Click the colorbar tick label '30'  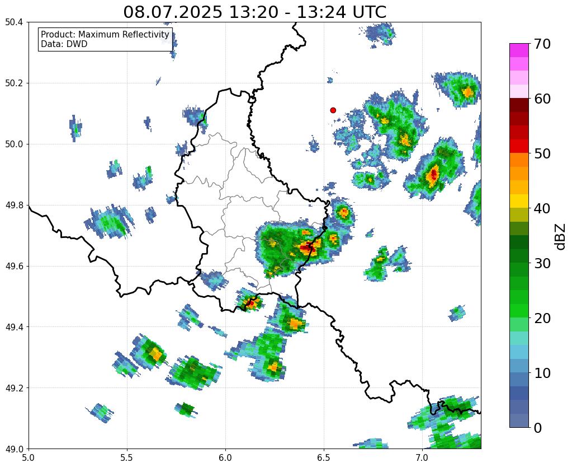tap(541, 263)
